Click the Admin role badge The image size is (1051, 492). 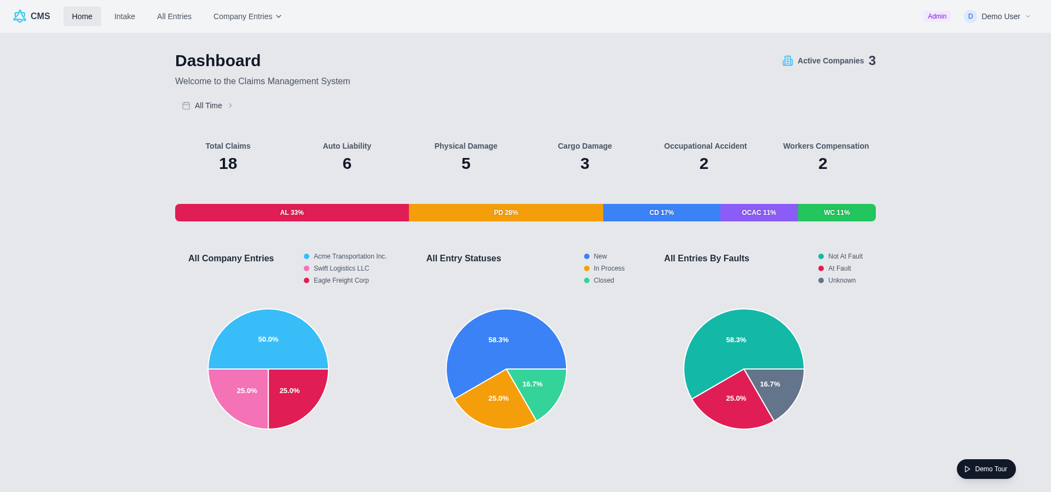937,16
